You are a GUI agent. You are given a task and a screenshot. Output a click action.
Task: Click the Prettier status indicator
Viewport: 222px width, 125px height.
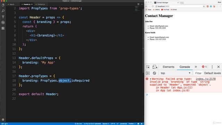[x=132, y=124]
